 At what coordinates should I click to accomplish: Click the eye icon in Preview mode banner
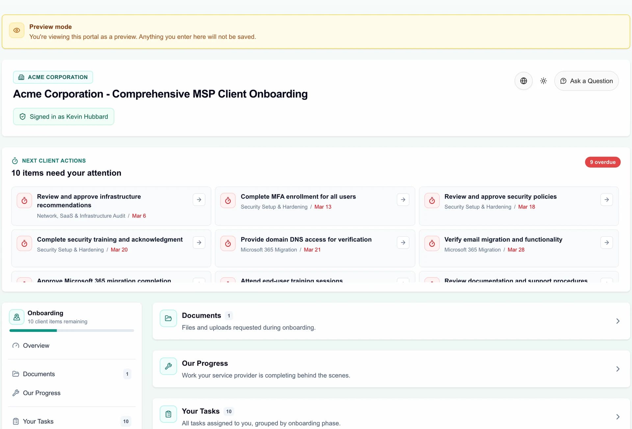coord(17,30)
